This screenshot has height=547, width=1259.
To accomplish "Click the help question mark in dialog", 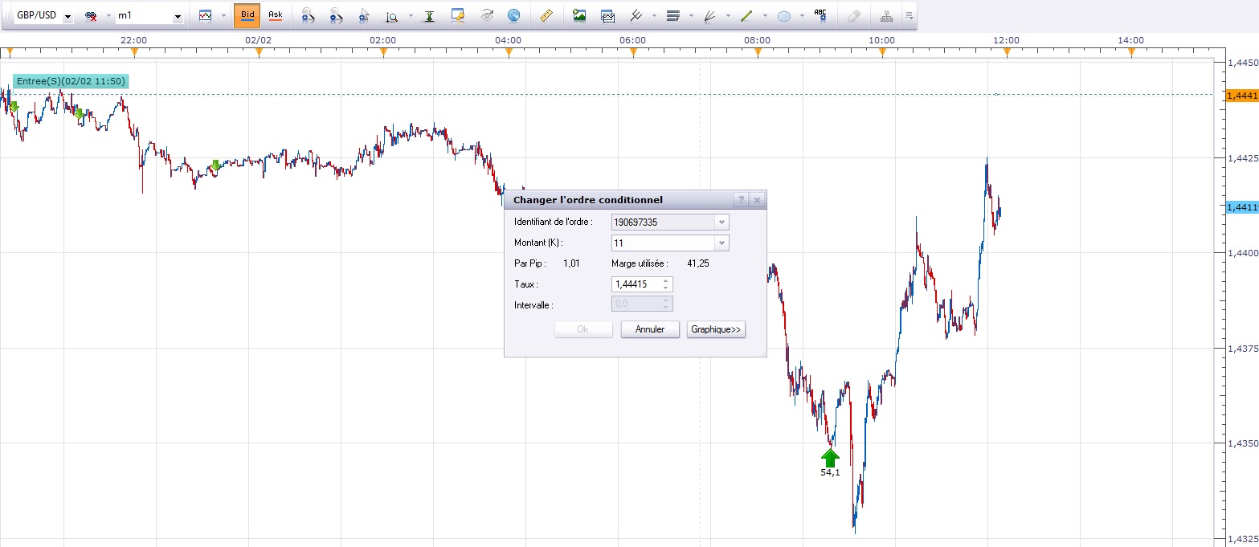I will [742, 200].
